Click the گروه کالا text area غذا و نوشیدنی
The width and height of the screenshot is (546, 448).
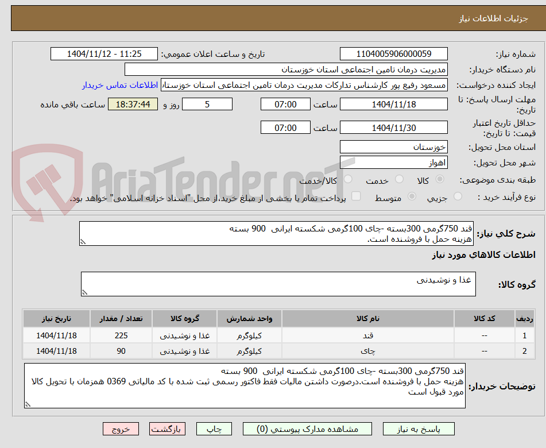(x=278, y=284)
